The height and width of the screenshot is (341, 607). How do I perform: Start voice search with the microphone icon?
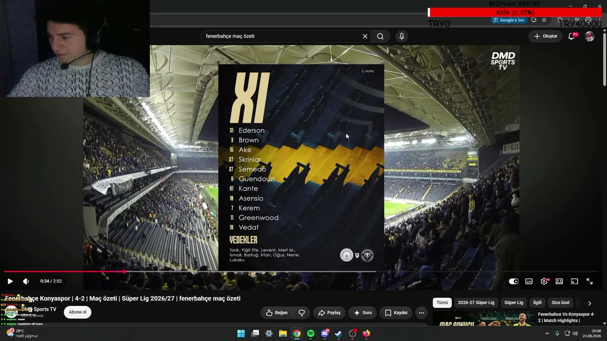[x=402, y=36]
